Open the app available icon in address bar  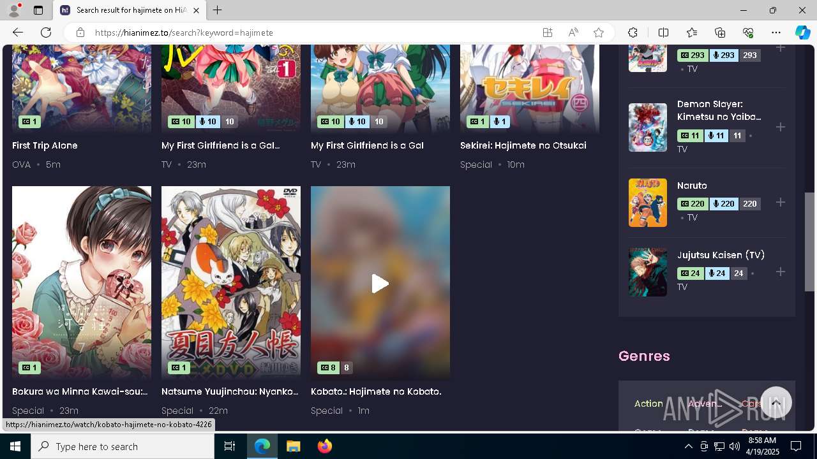(x=548, y=33)
